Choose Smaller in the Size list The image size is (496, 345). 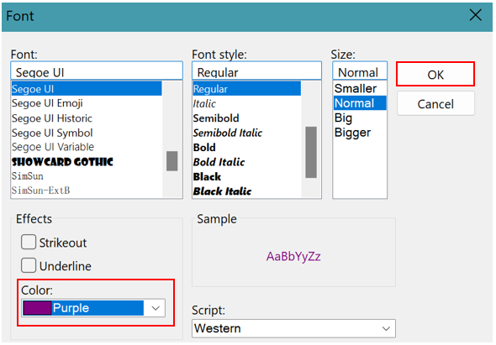tap(356, 88)
